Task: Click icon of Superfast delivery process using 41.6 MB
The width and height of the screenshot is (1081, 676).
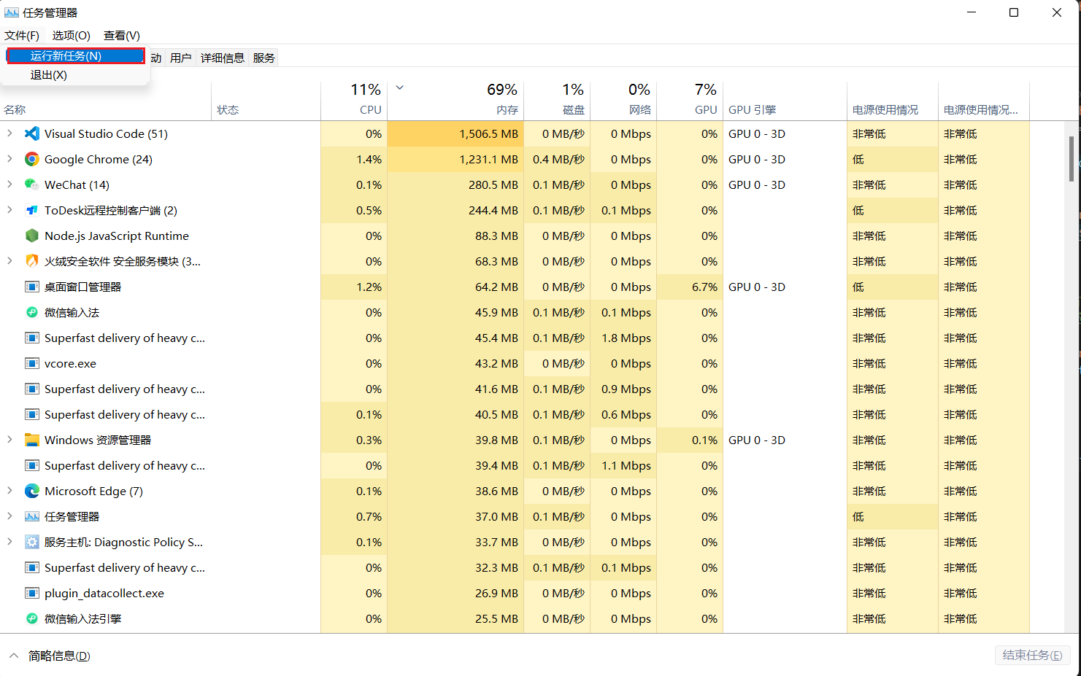Action: (x=32, y=389)
